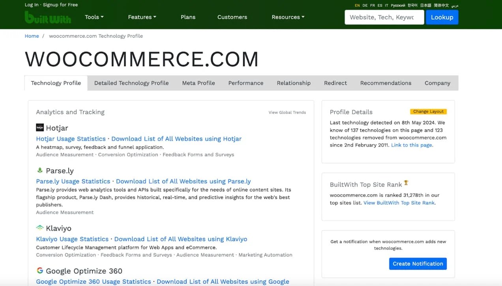502x286 pixels.
Task: Switch to Detailed Technology Profile tab
Action: click(x=131, y=83)
